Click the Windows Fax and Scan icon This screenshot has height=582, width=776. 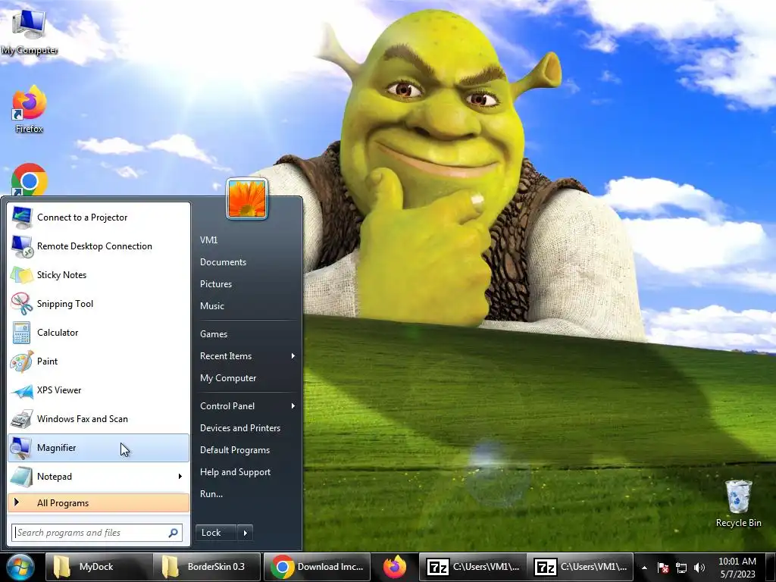22,419
